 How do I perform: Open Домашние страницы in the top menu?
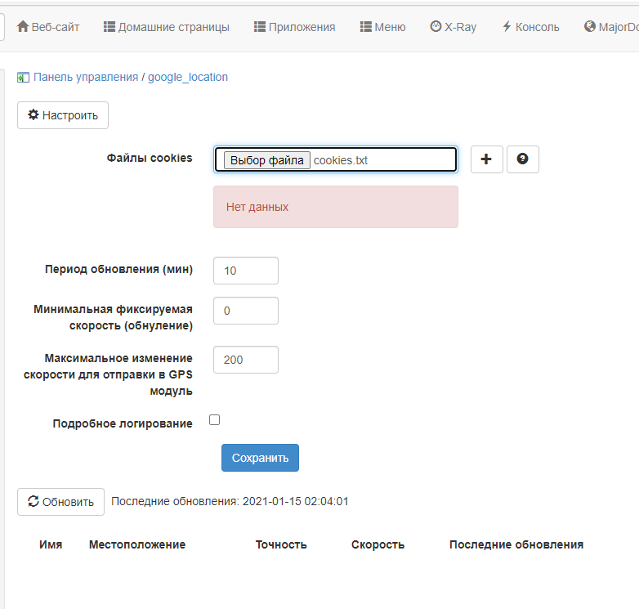(x=166, y=27)
